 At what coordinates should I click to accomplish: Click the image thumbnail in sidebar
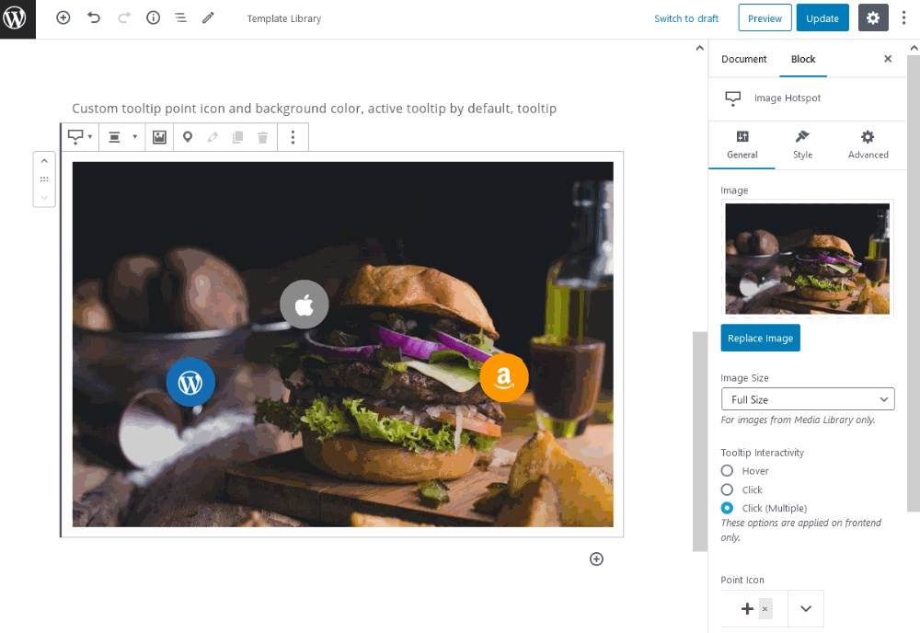tap(808, 259)
